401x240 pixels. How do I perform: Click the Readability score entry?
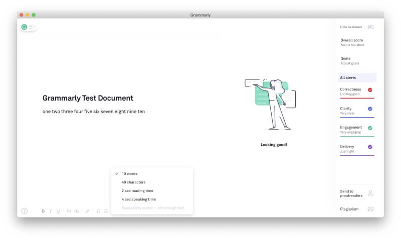pyautogui.click(x=152, y=208)
